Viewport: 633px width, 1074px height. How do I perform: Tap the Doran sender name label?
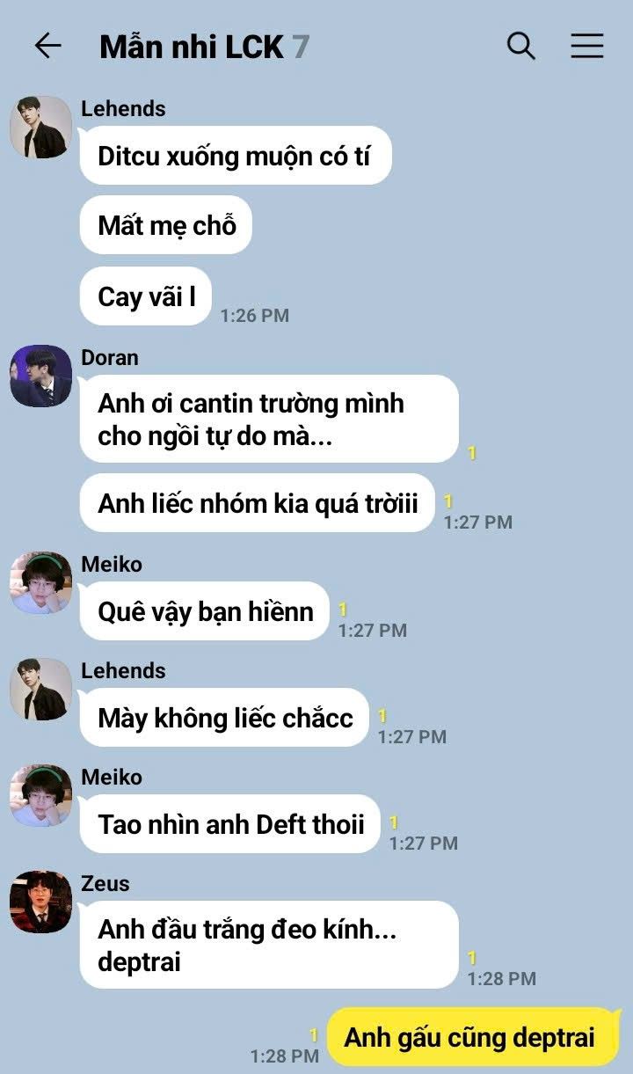(x=110, y=357)
